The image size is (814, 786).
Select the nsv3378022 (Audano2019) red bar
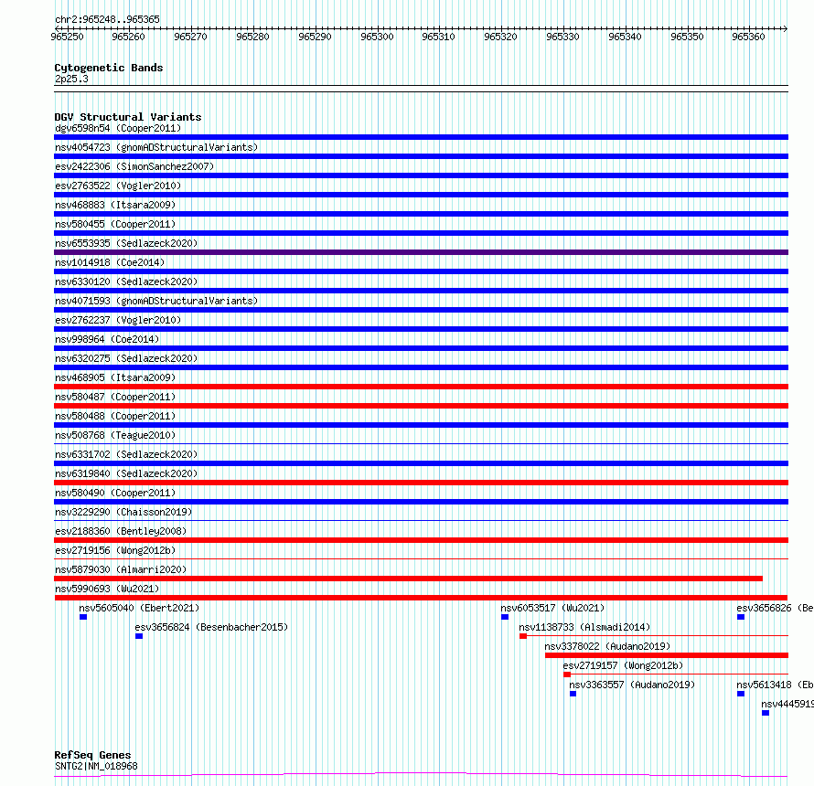(667, 655)
